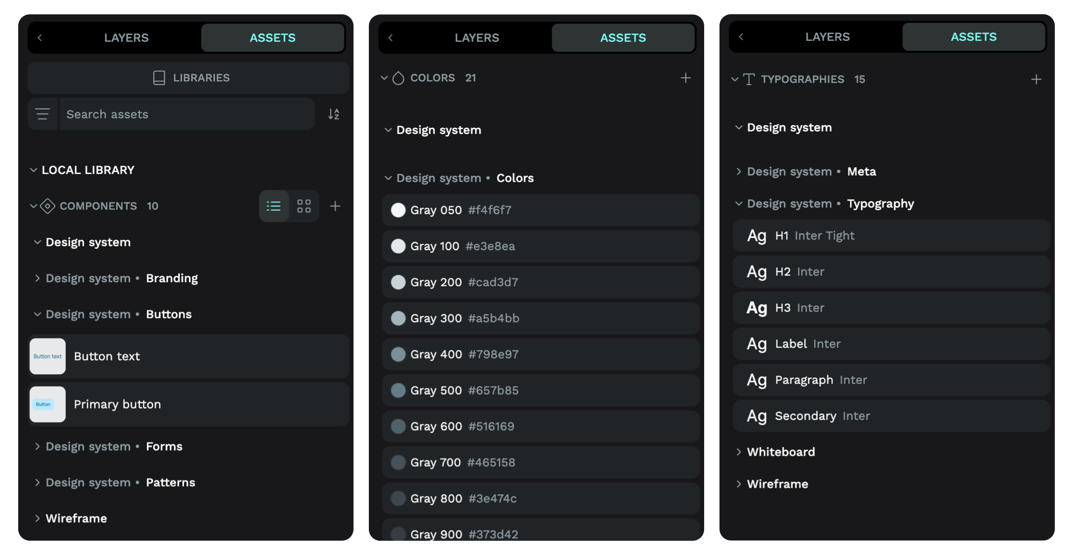
Task: Click the sort/filter icon in search bar
Action: pyautogui.click(x=333, y=114)
